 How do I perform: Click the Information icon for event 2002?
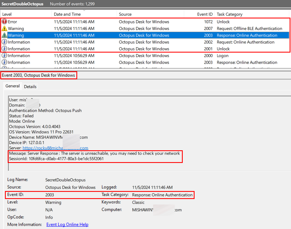(4, 42)
